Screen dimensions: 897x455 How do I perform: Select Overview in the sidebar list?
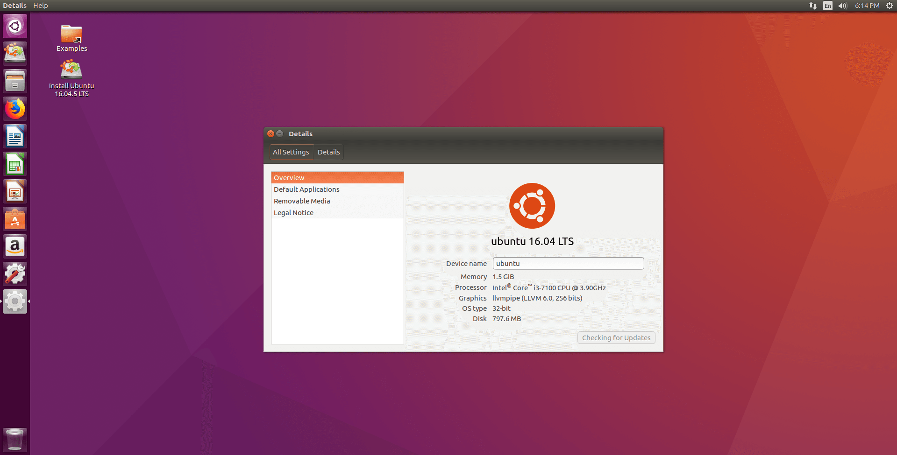pos(337,178)
